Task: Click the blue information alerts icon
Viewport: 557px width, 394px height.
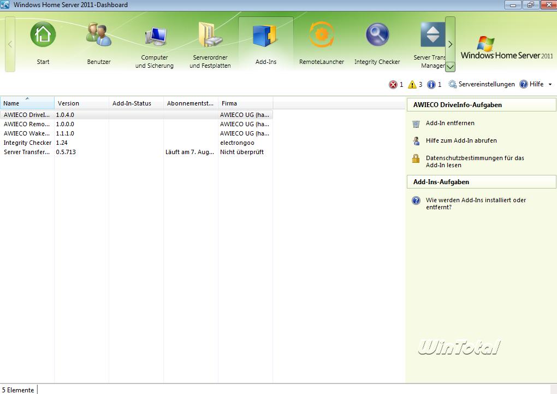Action: coord(431,85)
